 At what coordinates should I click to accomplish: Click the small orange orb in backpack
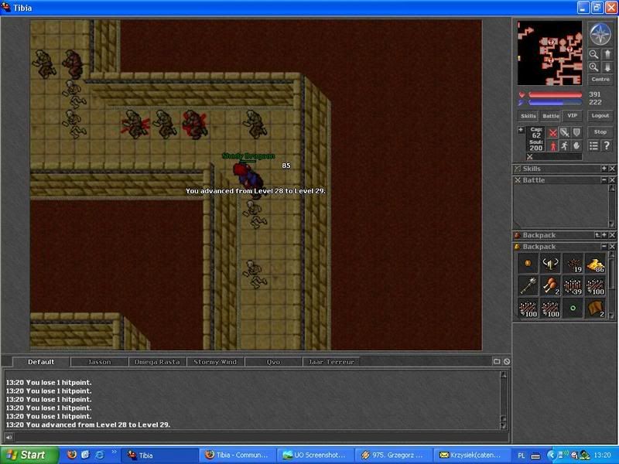point(528,263)
